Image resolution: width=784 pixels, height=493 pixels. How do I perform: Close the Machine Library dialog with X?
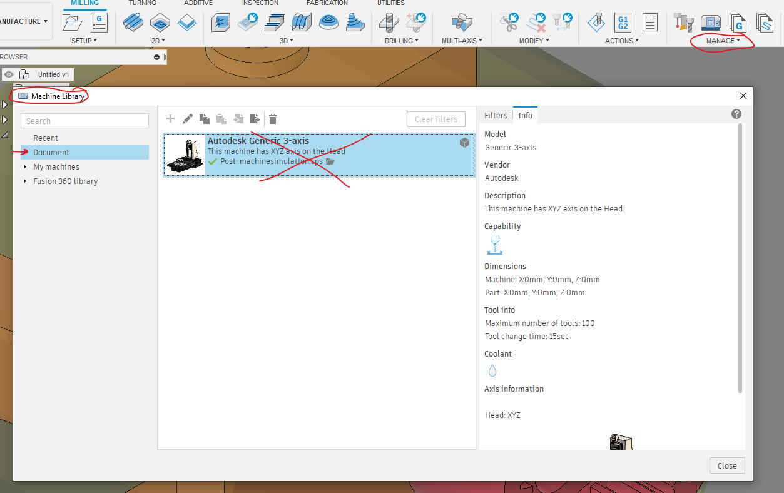(743, 96)
